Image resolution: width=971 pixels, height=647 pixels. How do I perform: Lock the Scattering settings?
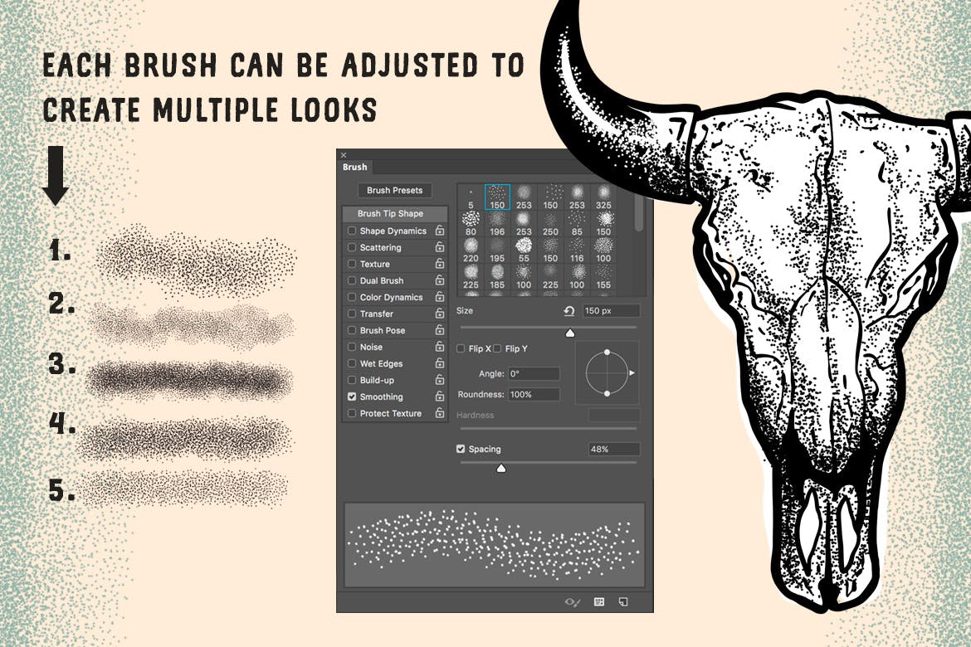pyautogui.click(x=442, y=247)
